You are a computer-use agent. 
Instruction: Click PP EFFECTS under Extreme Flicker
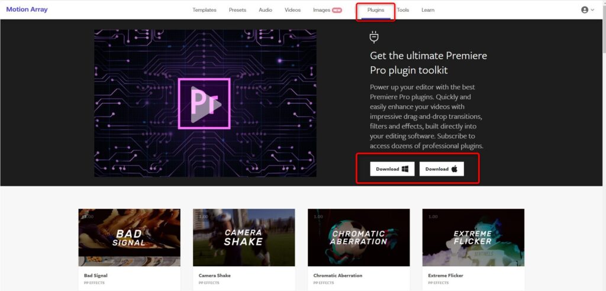point(439,283)
